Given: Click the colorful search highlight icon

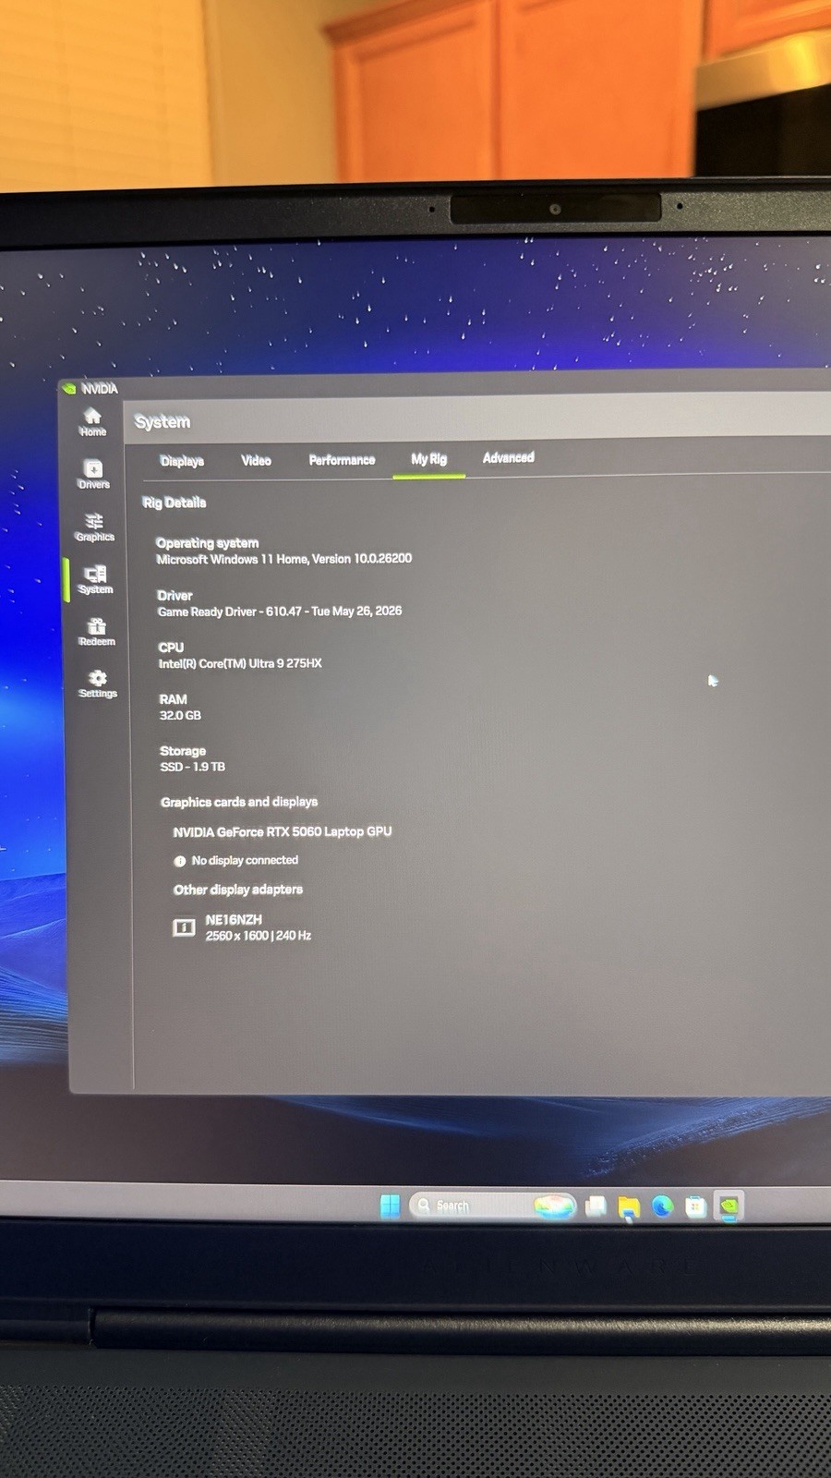Looking at the screenshot, I should tap(554, 1205).
